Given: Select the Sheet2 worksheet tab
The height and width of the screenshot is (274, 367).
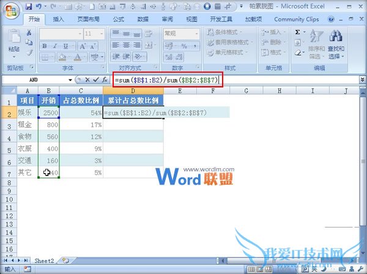Looking at the screenshot, I should click(44, 261).
